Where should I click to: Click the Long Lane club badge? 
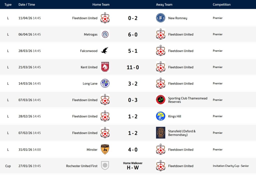pyautogui.click(x=105, y=83)
